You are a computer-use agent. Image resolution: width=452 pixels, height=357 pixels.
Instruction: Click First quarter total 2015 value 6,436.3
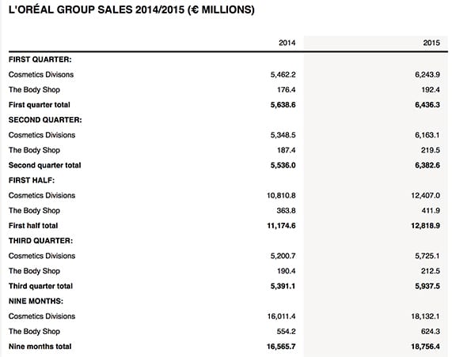pos(427,105)
